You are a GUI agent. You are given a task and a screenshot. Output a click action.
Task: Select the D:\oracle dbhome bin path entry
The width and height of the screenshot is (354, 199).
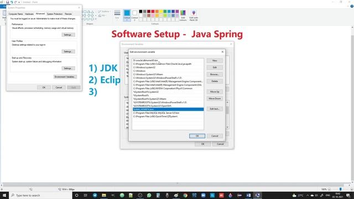point(168,60)
